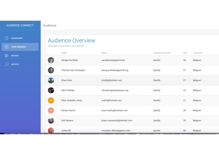
Task: Click the 'All people connected to your festival' subtitle
Action: (x=66, y=46)
